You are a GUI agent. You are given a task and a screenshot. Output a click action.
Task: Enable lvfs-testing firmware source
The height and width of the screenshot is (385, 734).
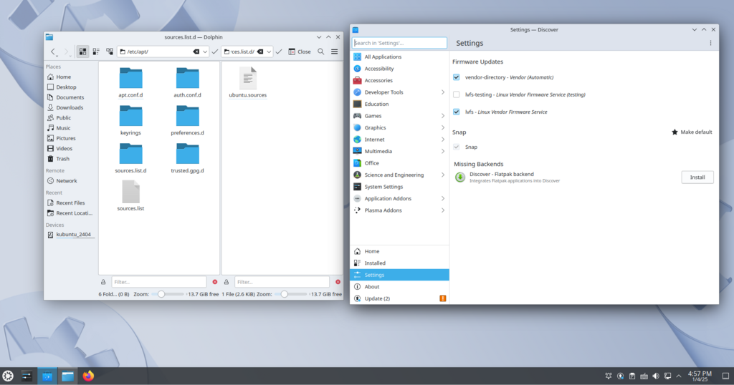coord(457,94)
